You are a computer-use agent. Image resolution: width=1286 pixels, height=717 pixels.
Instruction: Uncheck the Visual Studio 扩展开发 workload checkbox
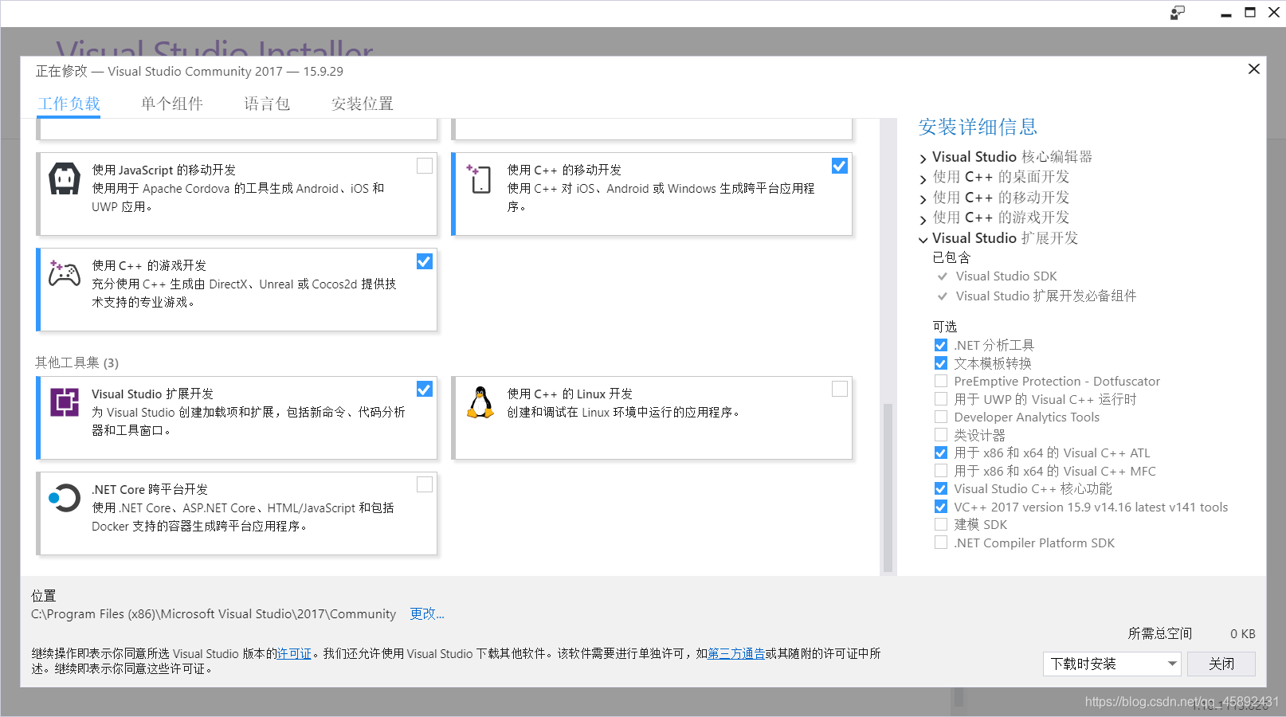[x=425, y=389]
